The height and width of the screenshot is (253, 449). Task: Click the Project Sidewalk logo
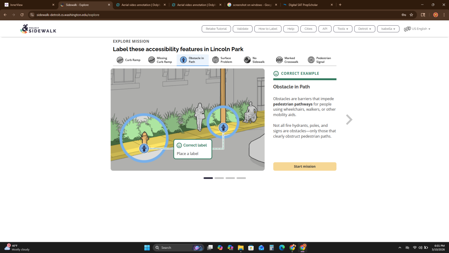pyautogui.click(x=38, y=29)
